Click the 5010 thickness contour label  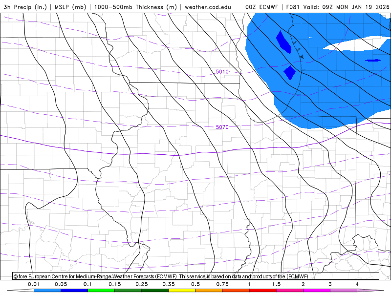coord(222,72)
